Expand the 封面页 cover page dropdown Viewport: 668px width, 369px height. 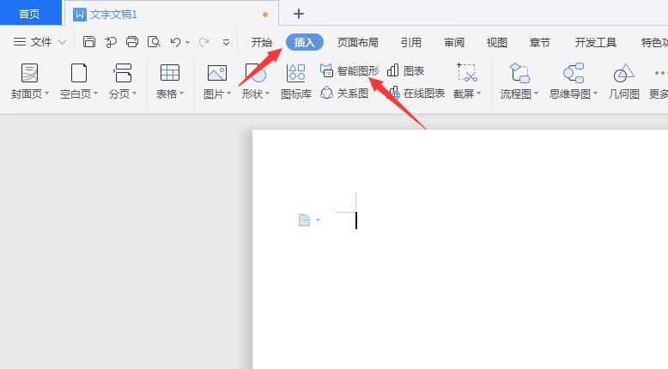click(x=30, y=94)
